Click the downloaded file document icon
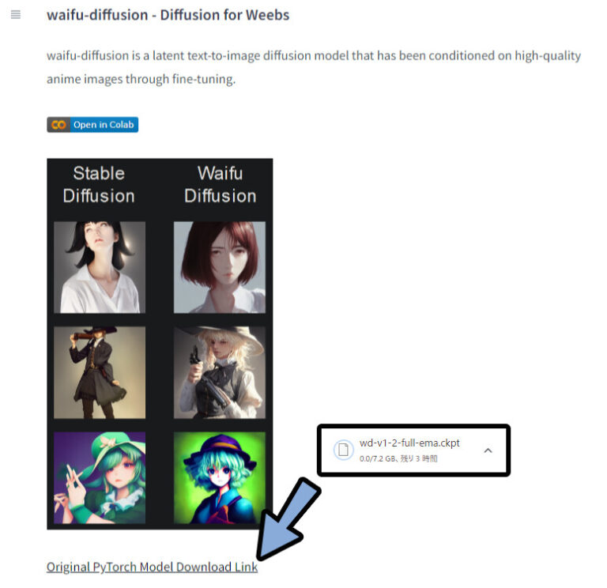 (x=343, y=450)
